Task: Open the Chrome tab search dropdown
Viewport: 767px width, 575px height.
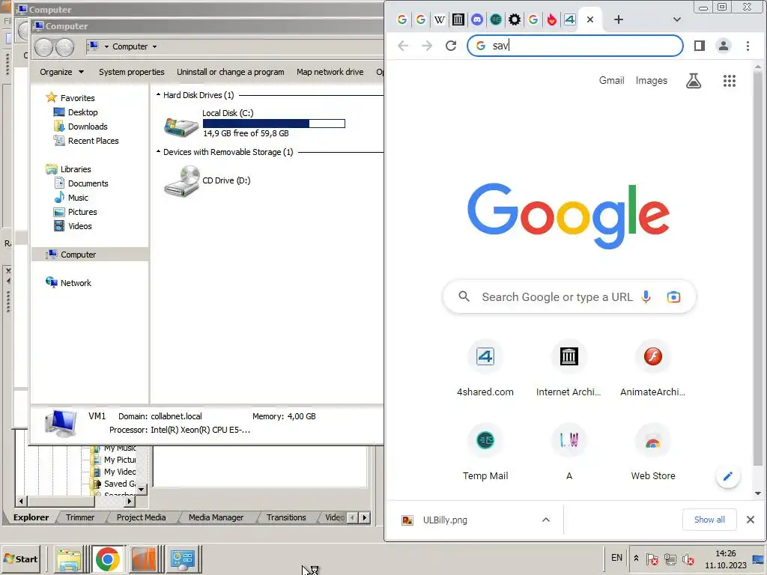Action: click(676, 19)
